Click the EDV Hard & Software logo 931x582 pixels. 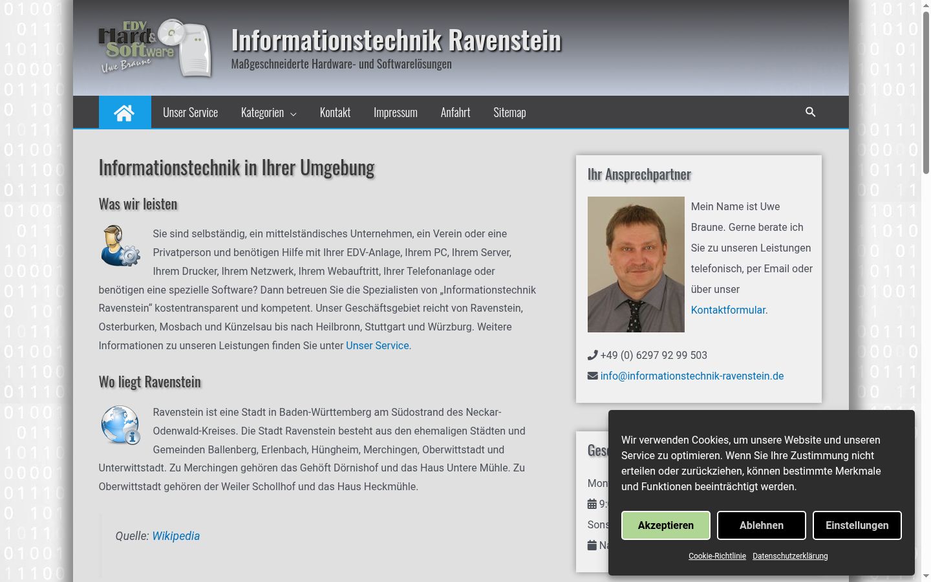(155, 48)
